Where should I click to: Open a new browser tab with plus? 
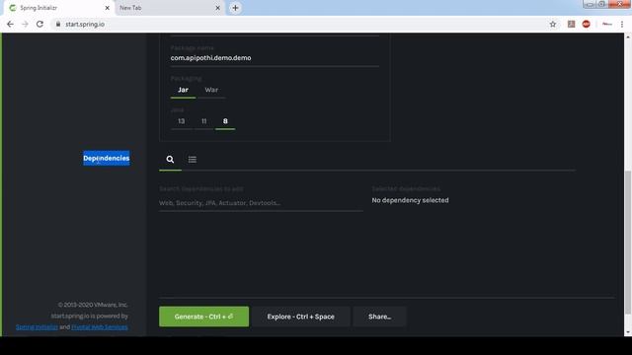click(235, 8)
